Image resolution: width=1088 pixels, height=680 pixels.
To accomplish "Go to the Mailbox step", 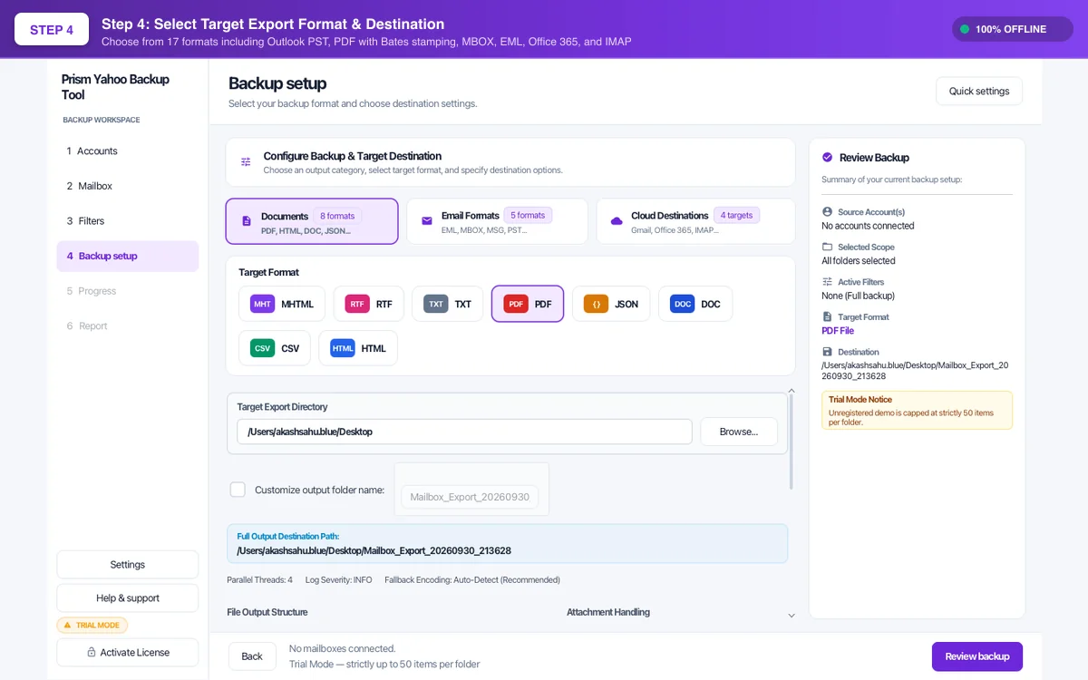I will [128, 186].
